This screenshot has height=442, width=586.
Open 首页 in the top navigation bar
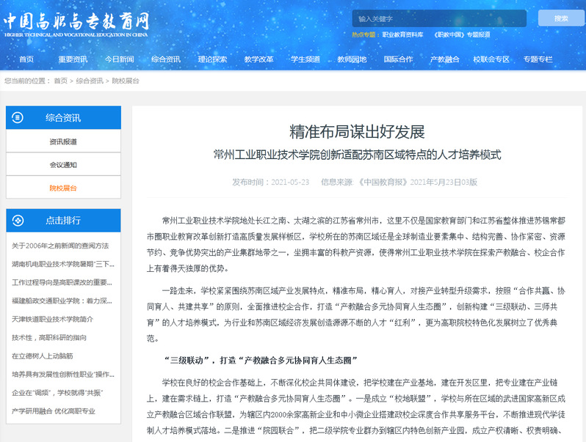point(26,59)
